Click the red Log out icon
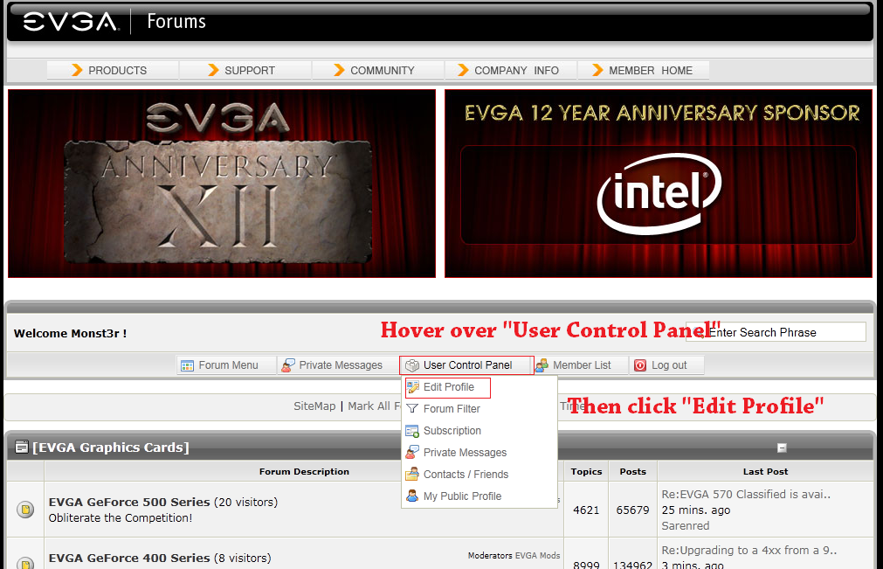This screenshot has height=569, width=883. 640,365
